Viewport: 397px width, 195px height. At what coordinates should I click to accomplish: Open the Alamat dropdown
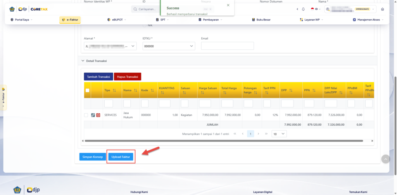110,46
